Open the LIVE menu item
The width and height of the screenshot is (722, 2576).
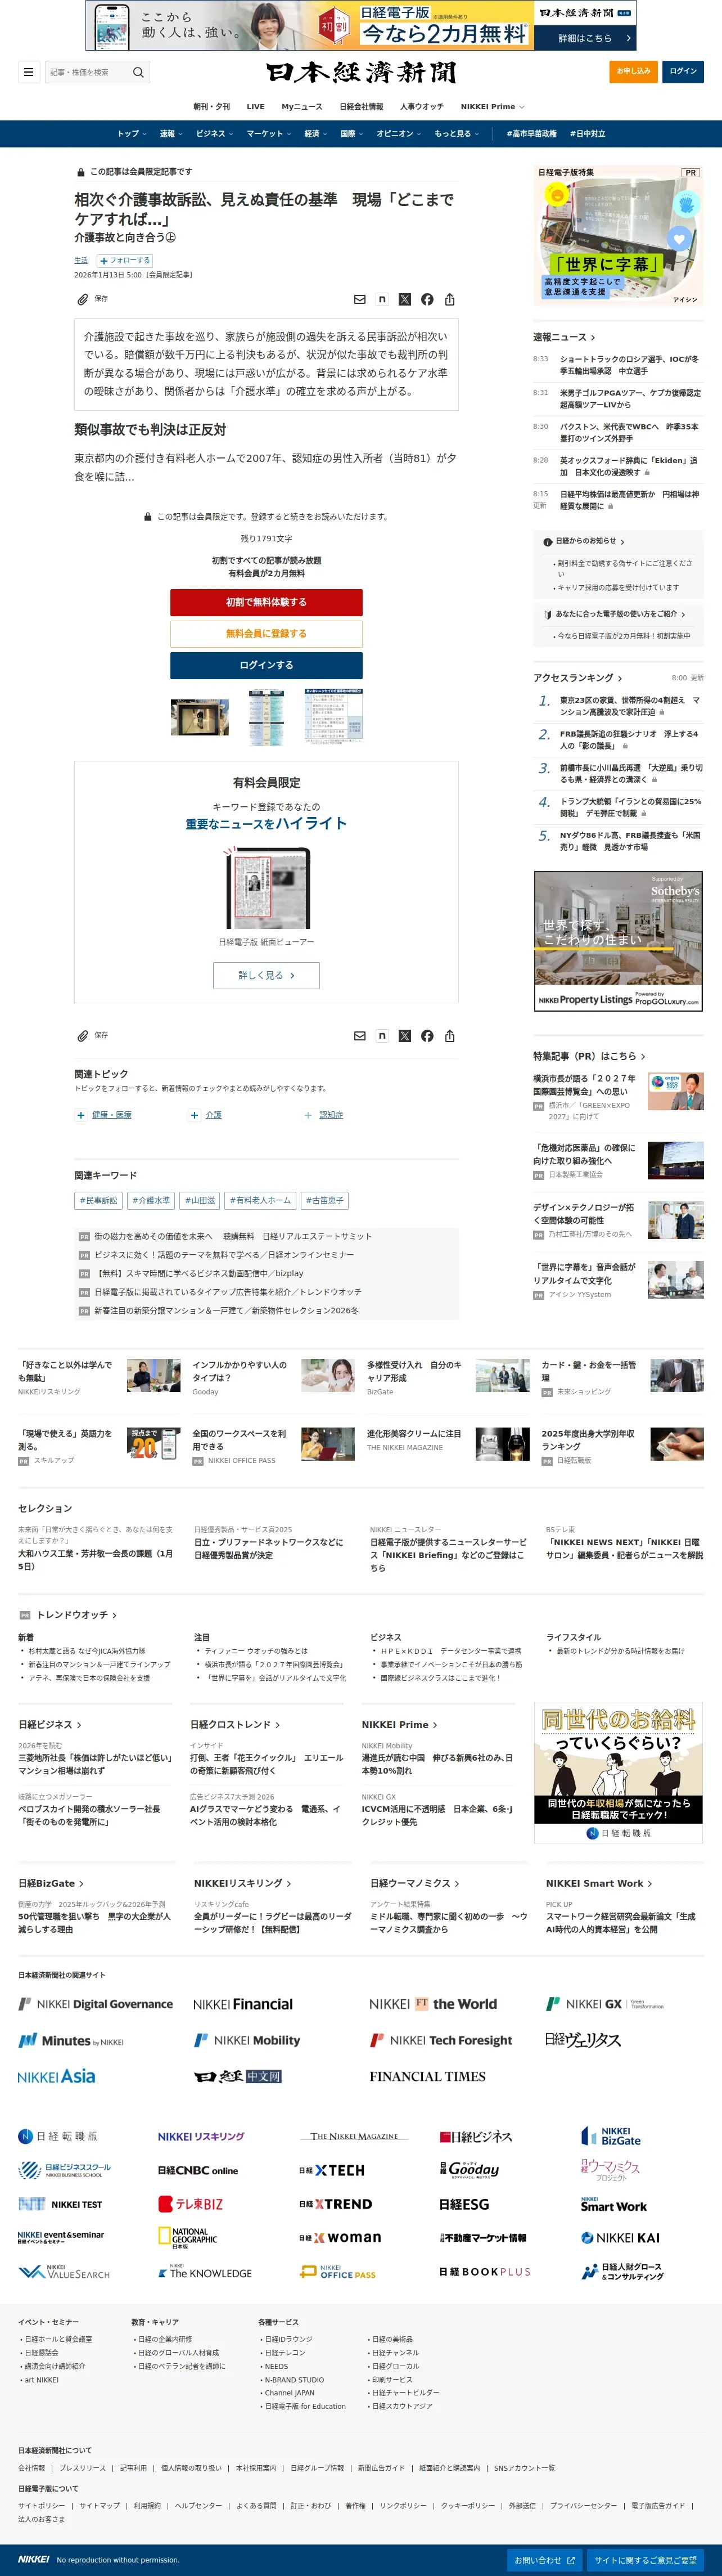click(x=256, y=107)
